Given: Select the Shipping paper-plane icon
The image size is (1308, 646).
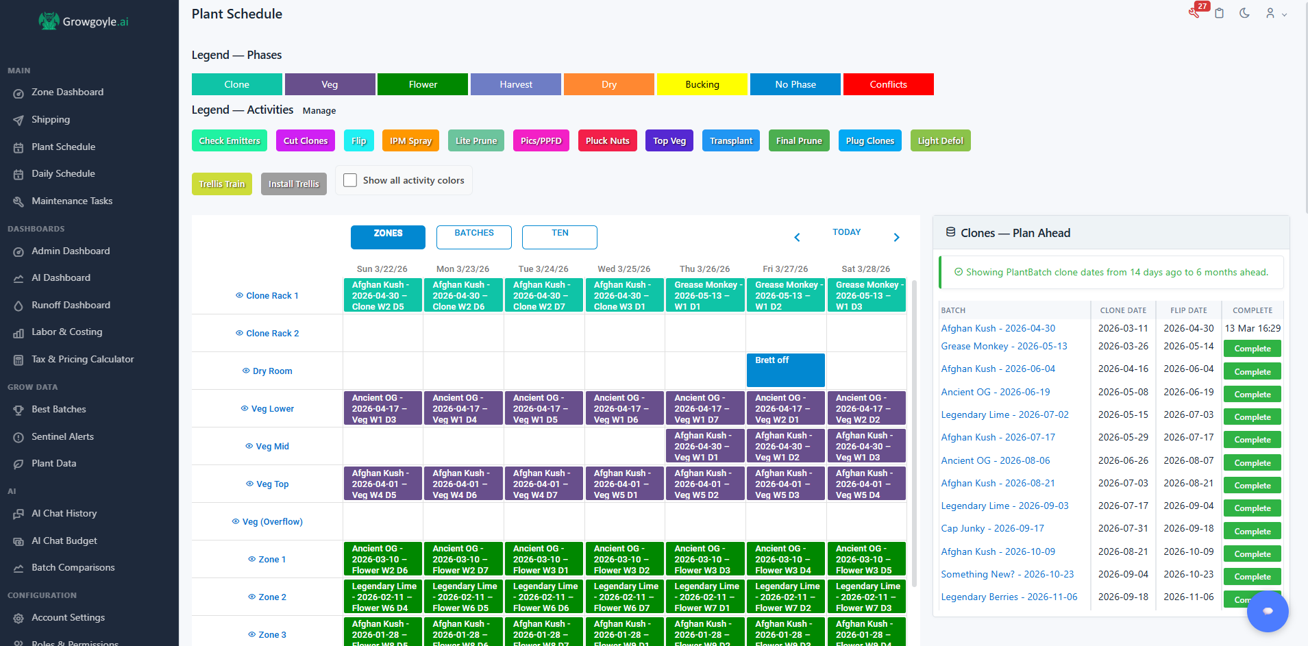Looking at the screenshot, I should pyautogui.click(x=18, y=119).
